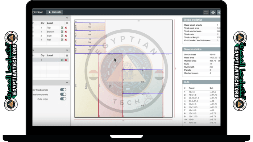This screenshot has width=253, height=142.
Task: Open the stock sheets table hamburger menu
Action: [x=67, y=55]
